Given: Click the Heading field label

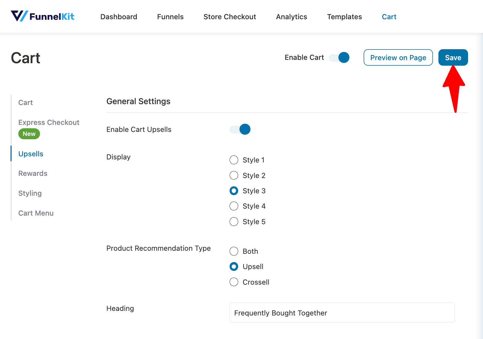Looking at the screenshot, I should click(120, 308).
